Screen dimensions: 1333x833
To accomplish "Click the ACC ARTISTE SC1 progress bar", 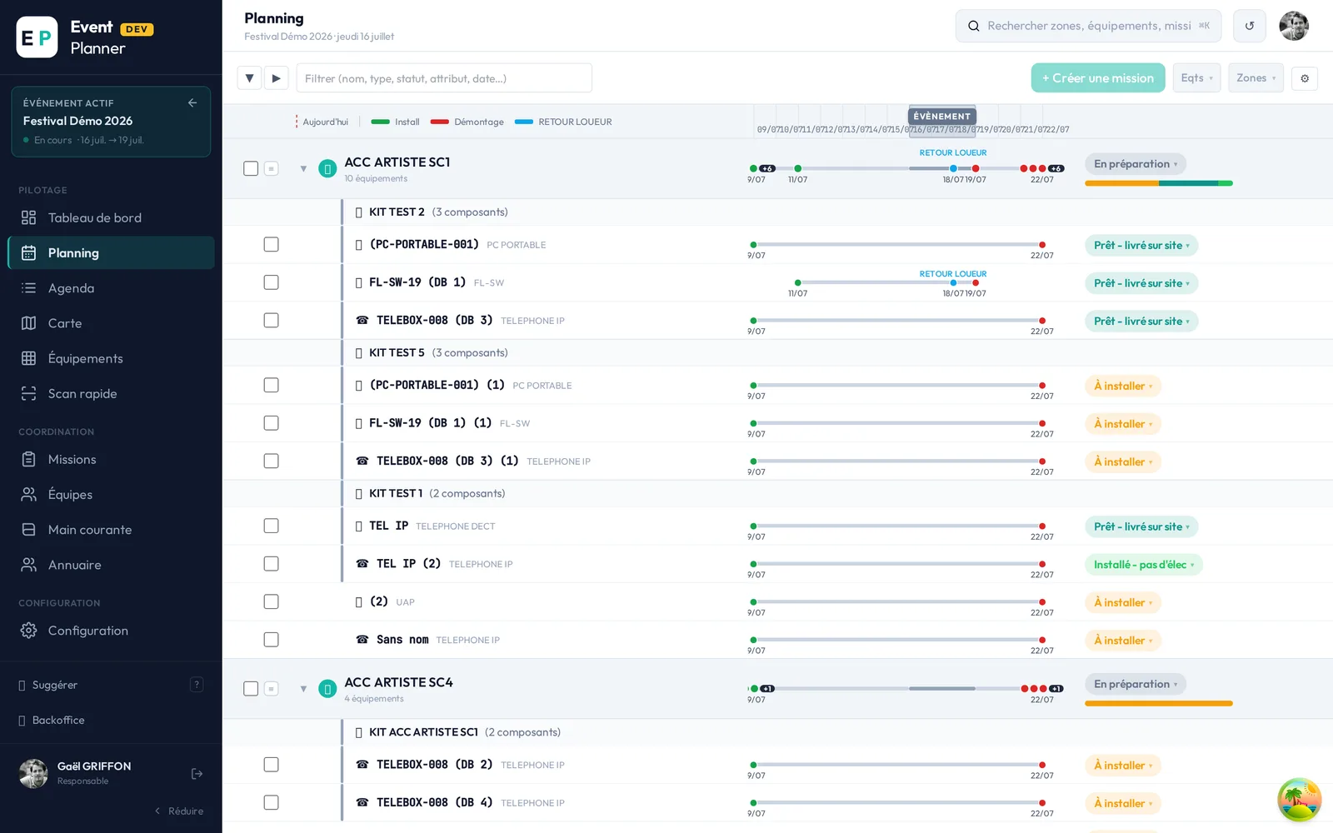I will tap(1159, 183).
